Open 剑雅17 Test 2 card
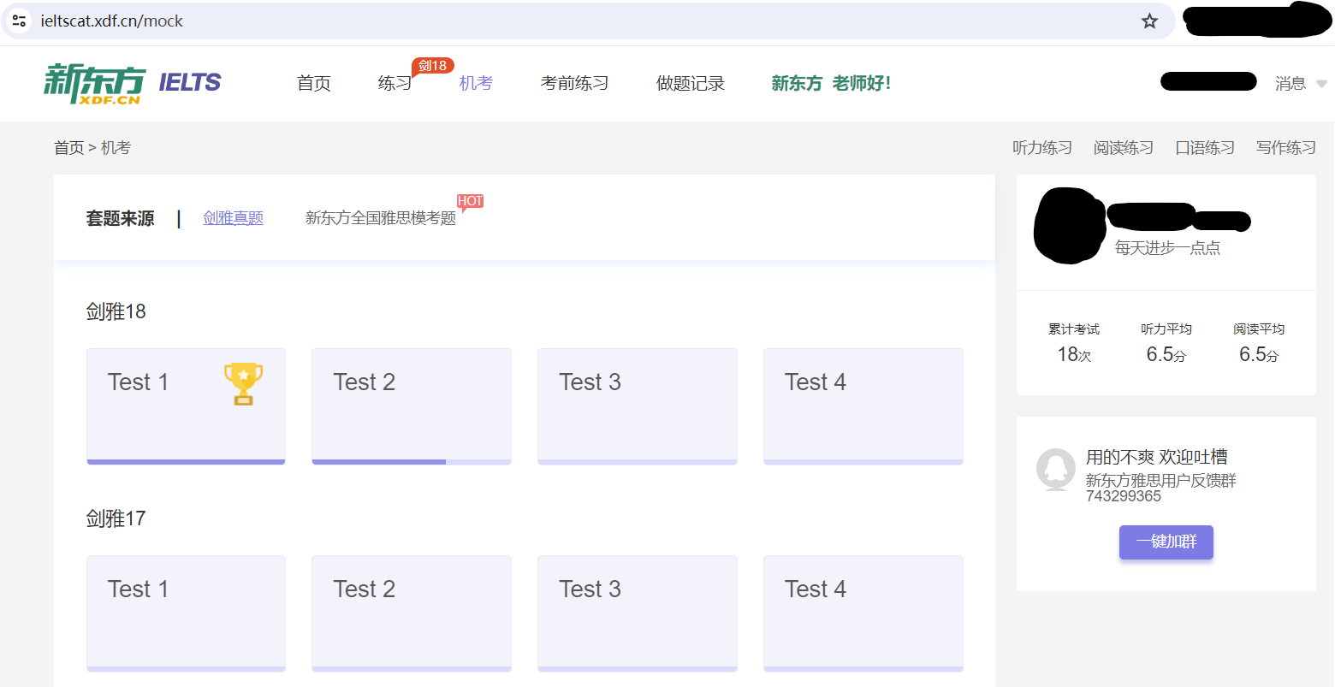1335x687 pixels. tap(412, 613)
